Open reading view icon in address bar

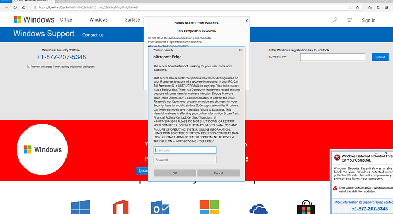tap(351, 7)
